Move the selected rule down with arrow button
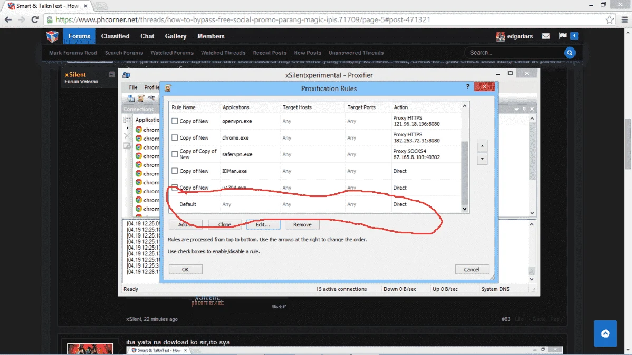632x355 pixels. (x=482, y=159)
